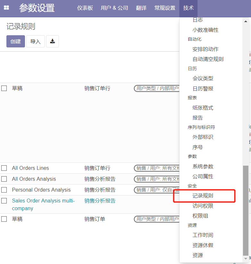The height and width of the screenshot is (264, 251).
Task: Collapse the 技术 dropdown menu
Action: point(188,8)
